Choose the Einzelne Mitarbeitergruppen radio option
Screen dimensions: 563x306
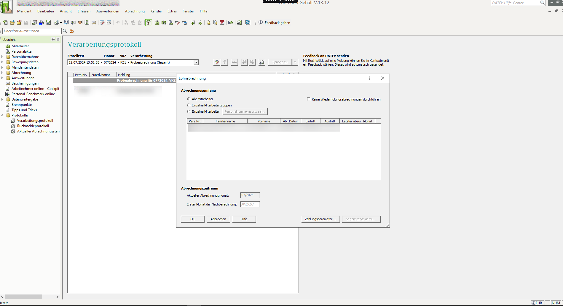pyautogui.click(x=189, y=105)
